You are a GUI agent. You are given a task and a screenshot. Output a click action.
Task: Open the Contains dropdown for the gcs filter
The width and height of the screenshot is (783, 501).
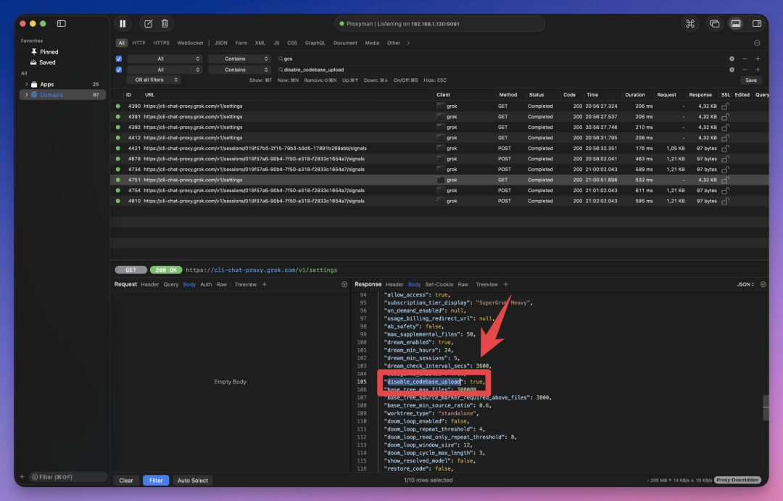[240, 59]
